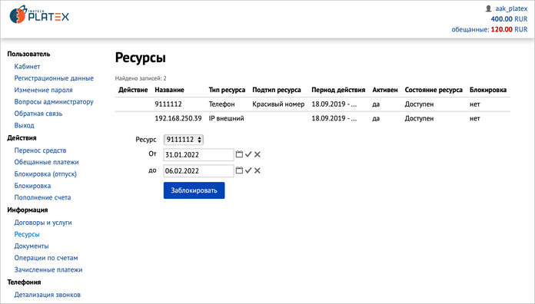
Task: Open the aak_platex account link
Action: tap(511, 8)
